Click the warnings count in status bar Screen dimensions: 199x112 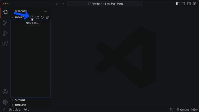(x=18, y=110)
